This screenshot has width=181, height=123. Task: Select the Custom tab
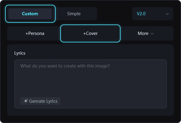click(30, 14)
